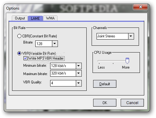Click the Joint Stereo field text

(106, 36)
